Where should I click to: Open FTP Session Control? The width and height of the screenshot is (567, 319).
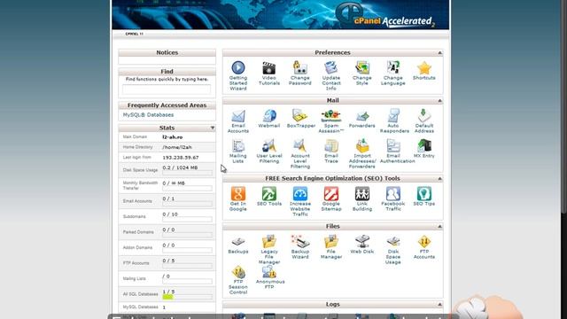tap(238, 272)
